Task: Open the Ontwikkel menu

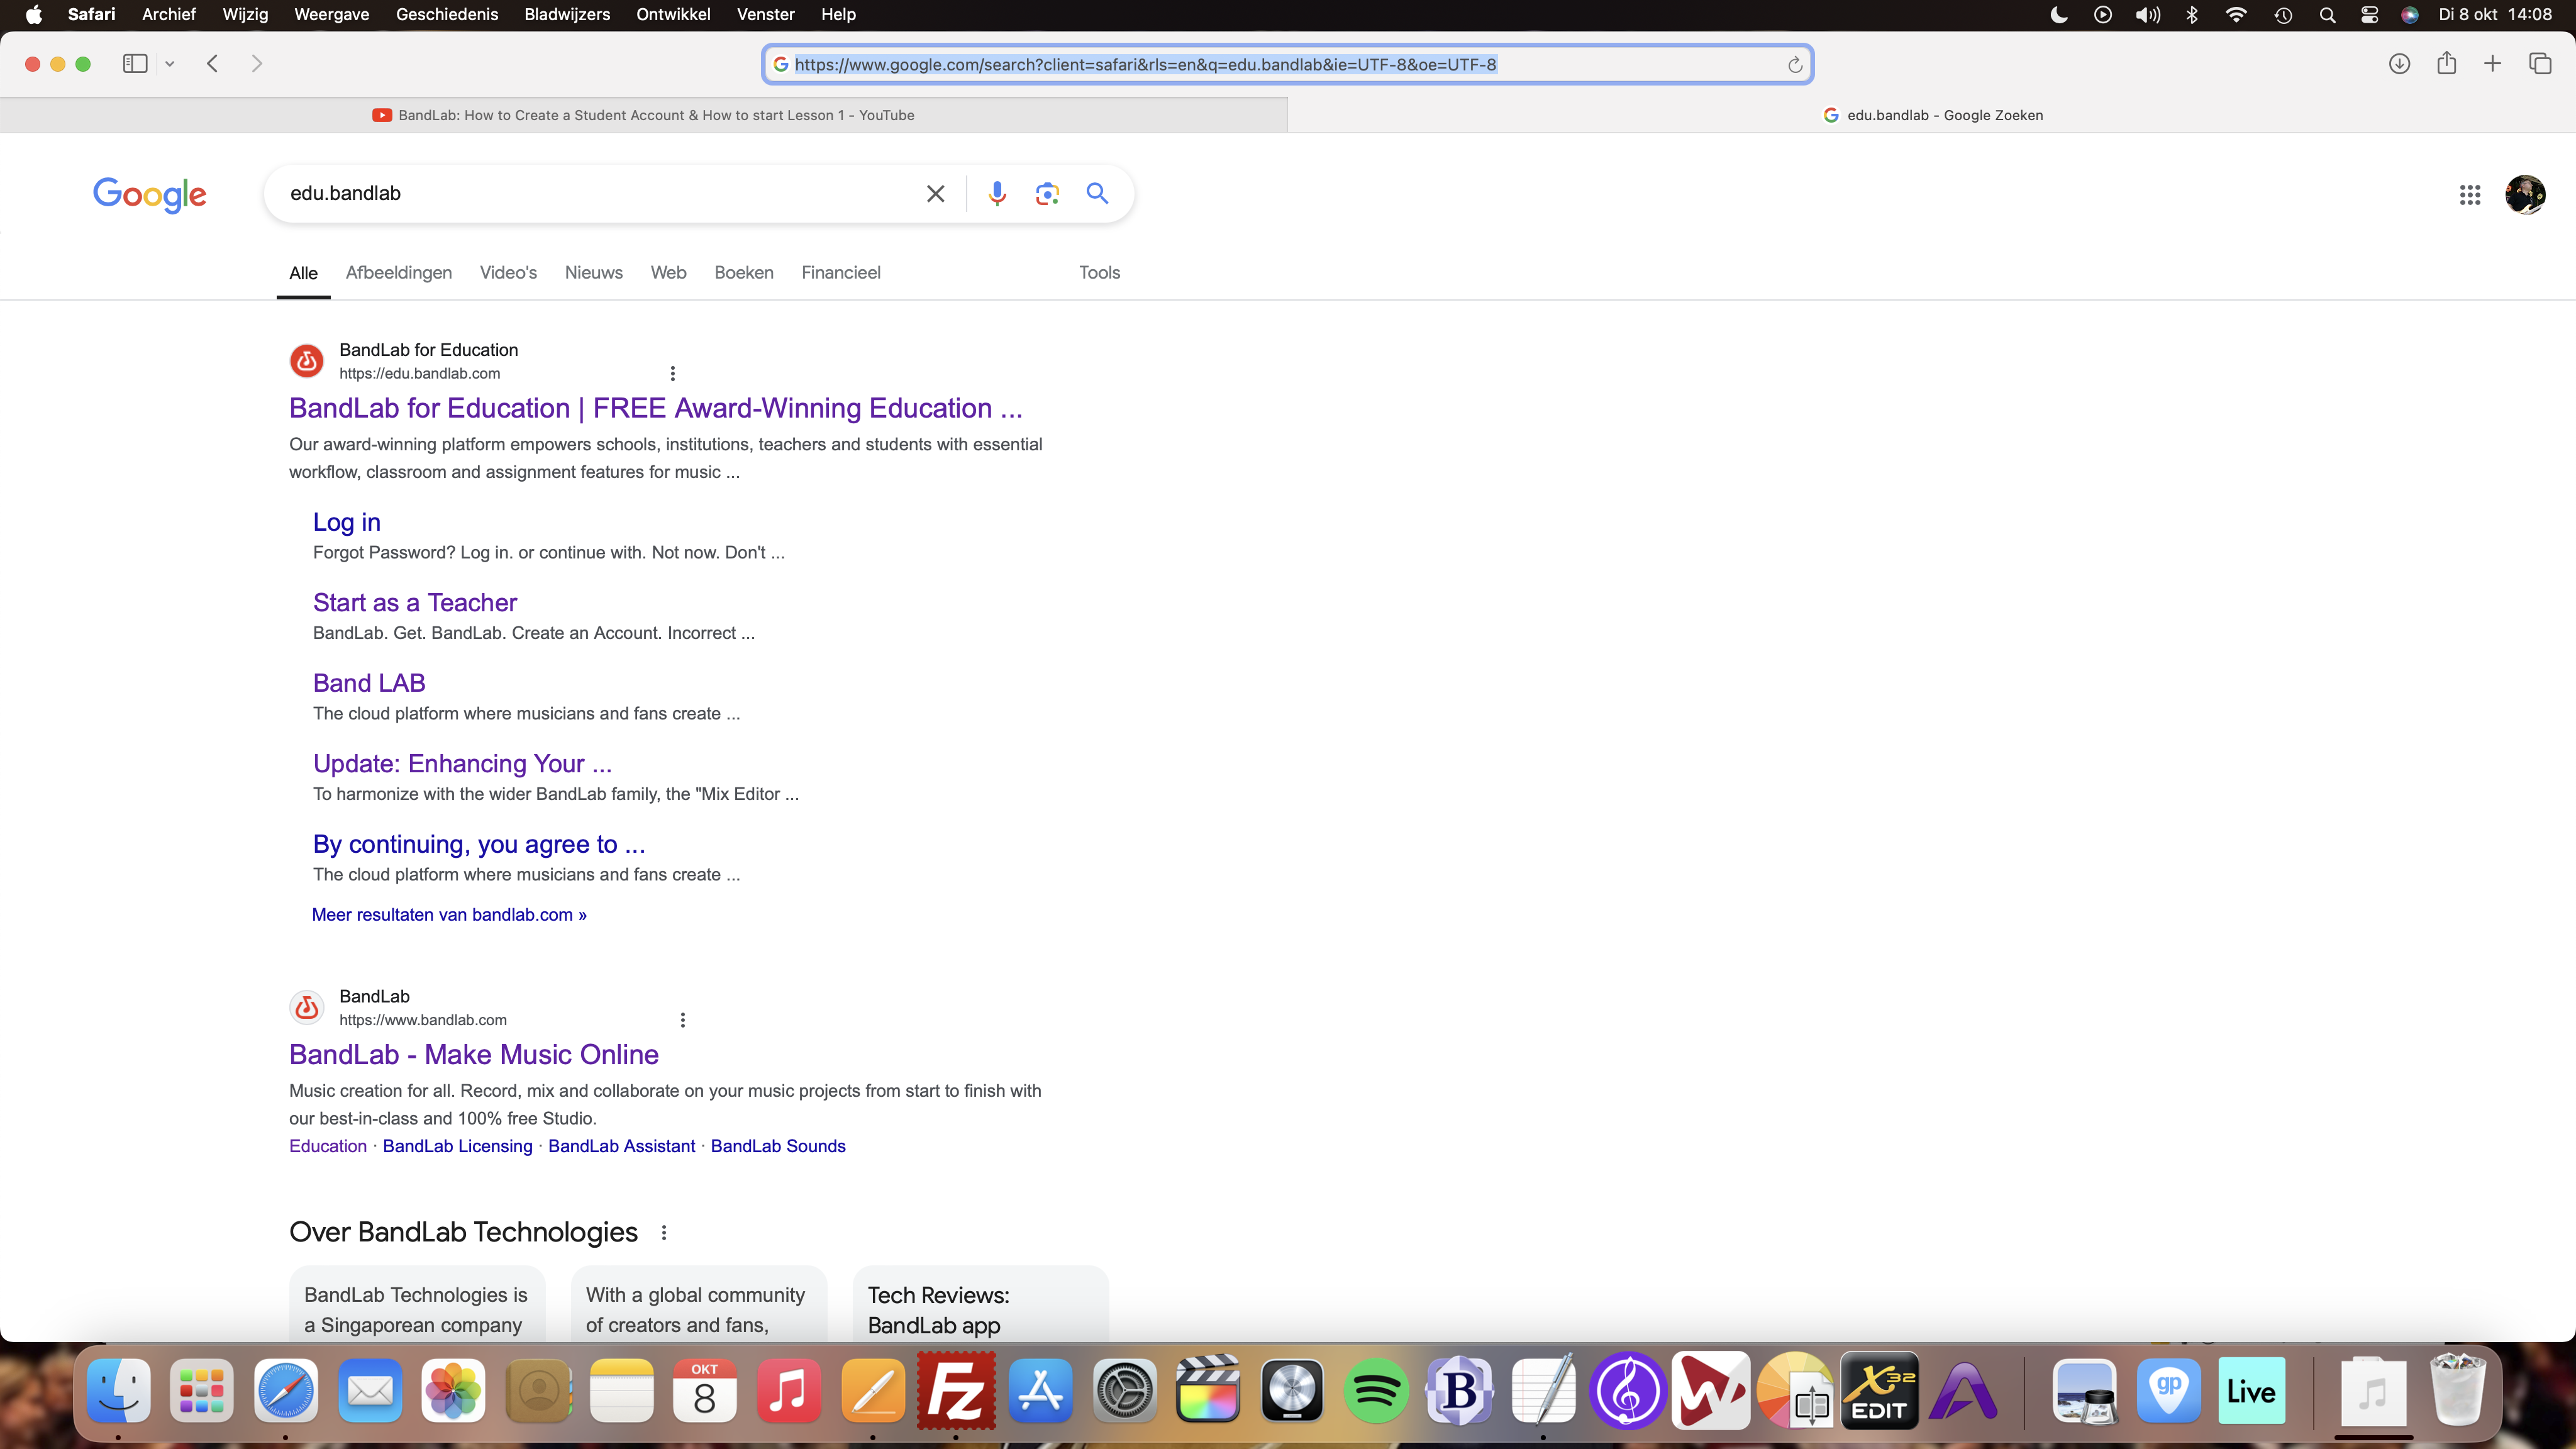Action: tap(673, 14)
